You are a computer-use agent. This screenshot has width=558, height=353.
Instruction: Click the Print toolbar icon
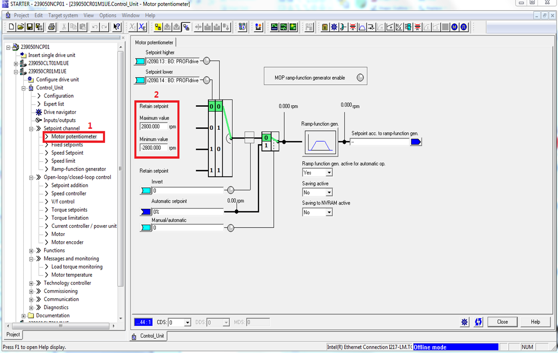[52, 27]
